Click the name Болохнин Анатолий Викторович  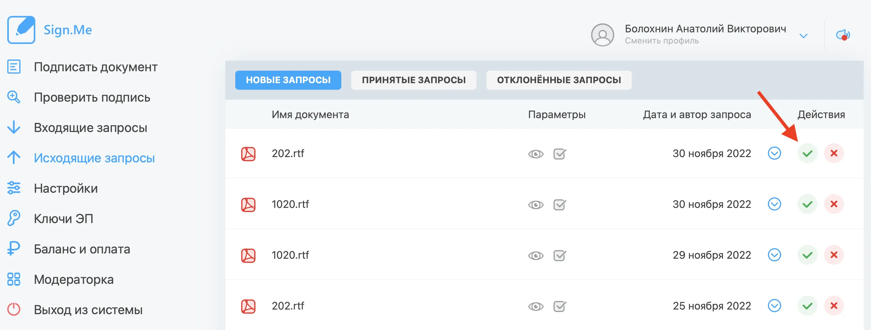[705, 29]
